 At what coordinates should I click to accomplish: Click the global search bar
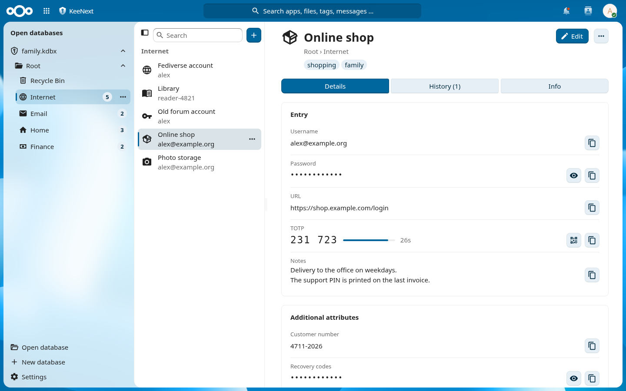[312, 11]
